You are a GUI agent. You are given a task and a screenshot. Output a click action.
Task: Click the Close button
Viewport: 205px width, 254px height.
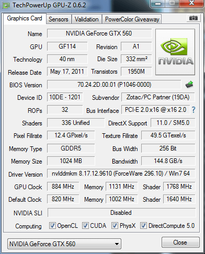180,243
